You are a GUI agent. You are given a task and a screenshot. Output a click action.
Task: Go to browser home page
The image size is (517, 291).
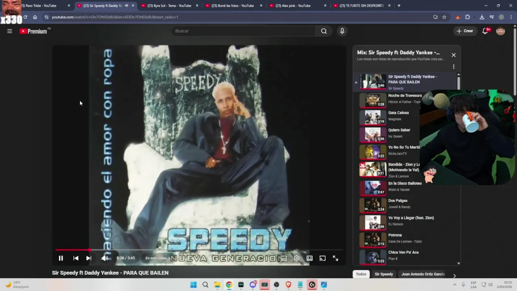click(35, 17)
